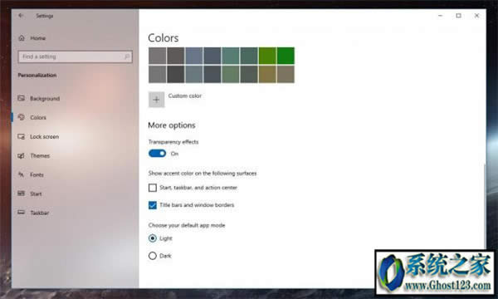Viewport: 498px width, 299px height.
Task: Select the Colors palette icon in sidebar
Action: pyautogui.click(x=22, y=117)
